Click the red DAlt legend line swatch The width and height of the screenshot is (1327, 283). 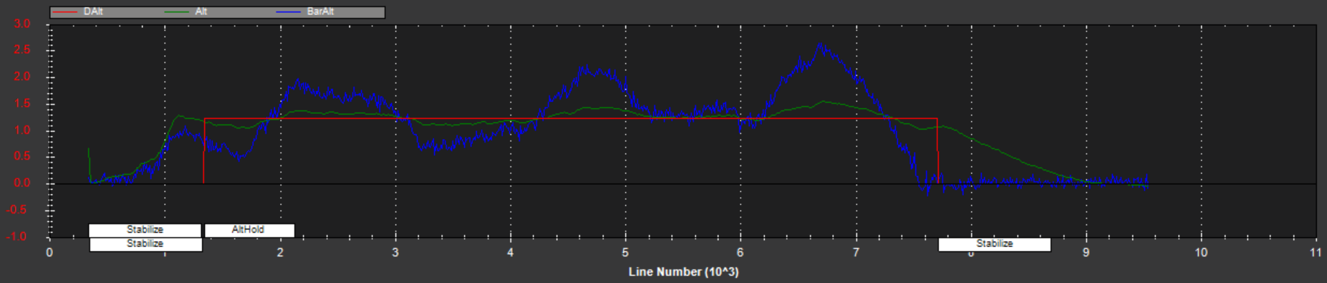coord(66,12)
